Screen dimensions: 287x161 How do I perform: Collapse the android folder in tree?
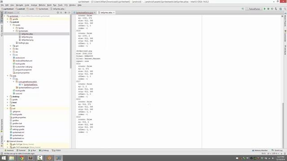[8, 22]
